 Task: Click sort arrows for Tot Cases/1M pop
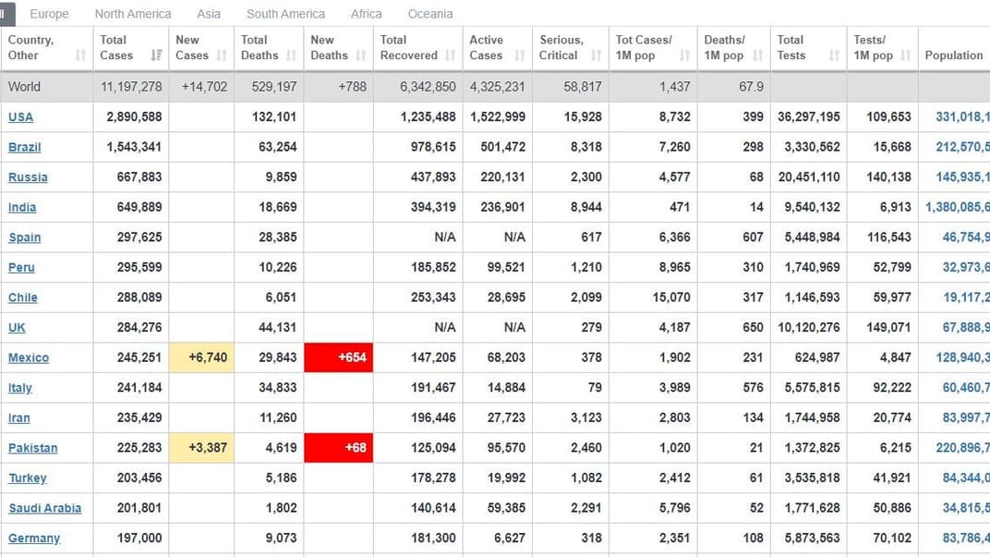684,55
